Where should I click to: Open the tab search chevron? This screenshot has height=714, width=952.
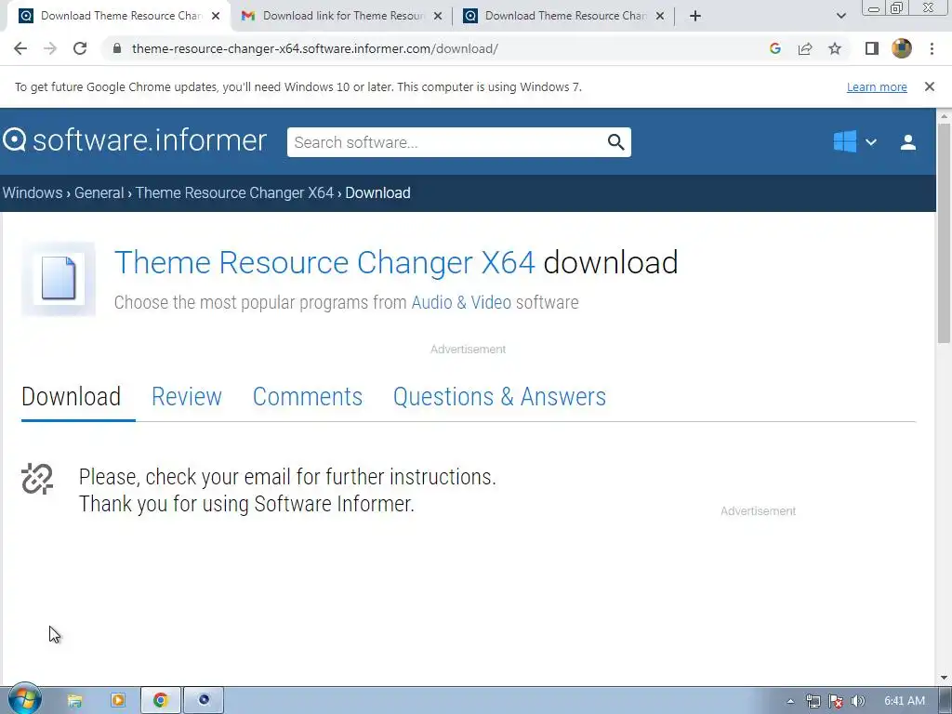[x=840, y=16]
